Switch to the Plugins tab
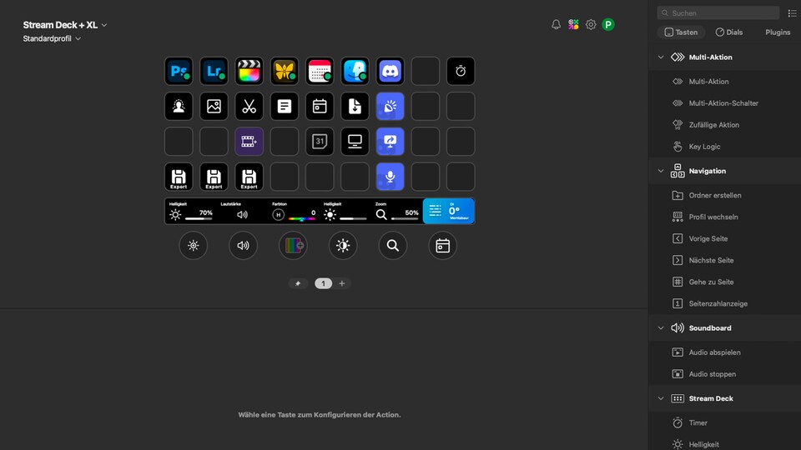801x450 pixels. tap(777, 32)
